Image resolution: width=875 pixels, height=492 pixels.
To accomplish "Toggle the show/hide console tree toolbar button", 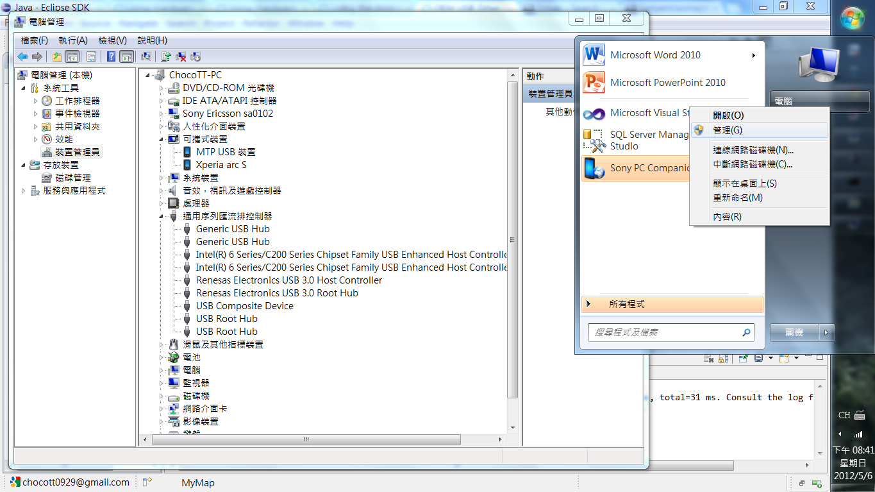I will click(x=72, y=56).
